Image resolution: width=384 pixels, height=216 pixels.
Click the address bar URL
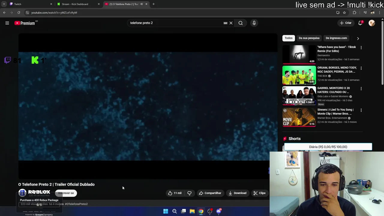tap(54, 13)
